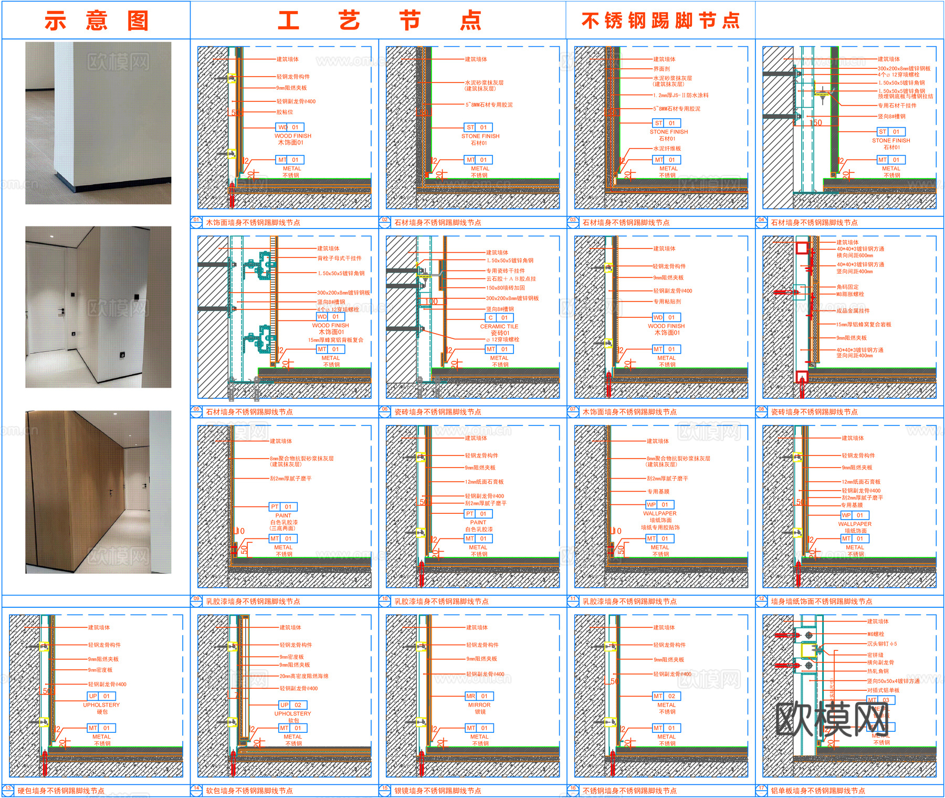Click annotation 成品金属挂件
945x798 pixels.
pos(853,311)
